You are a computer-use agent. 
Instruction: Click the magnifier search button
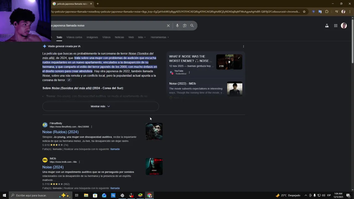point(192,26)
